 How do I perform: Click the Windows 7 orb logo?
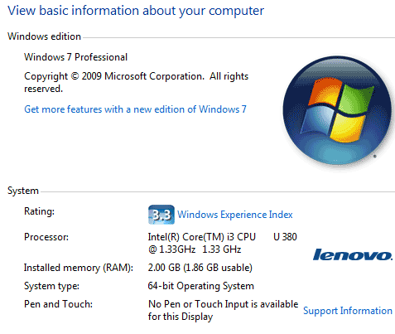[337, 110]
